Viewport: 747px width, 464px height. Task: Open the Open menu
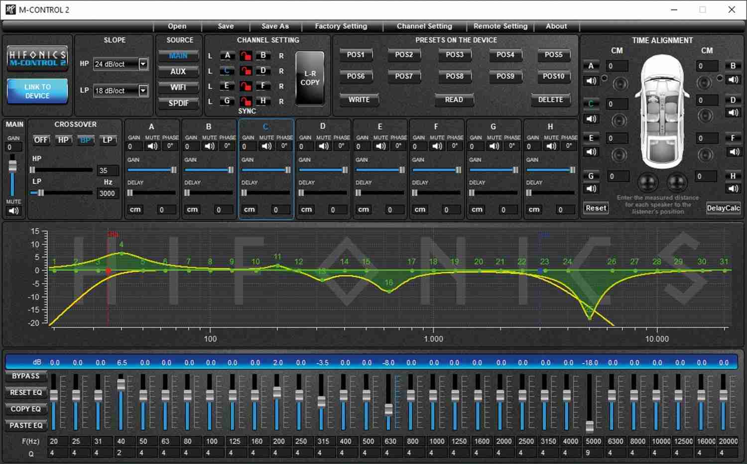(x=177, y=26)
